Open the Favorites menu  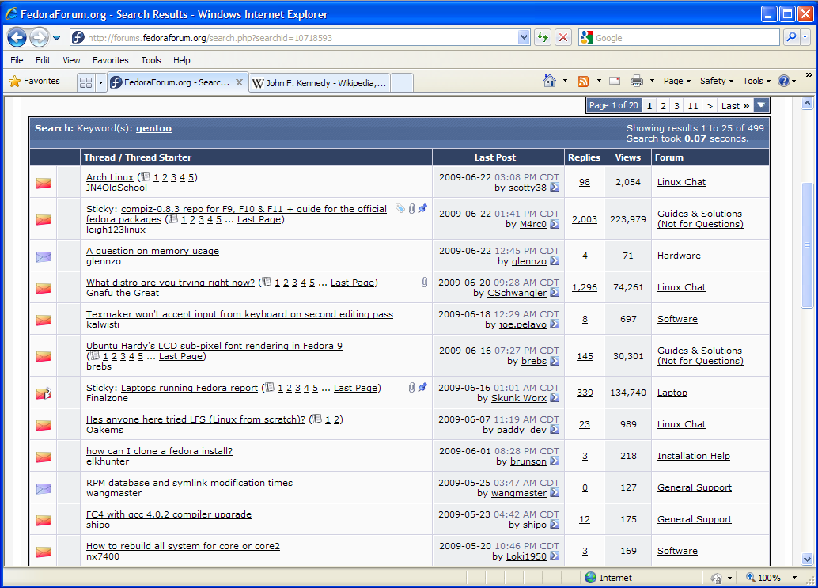tap(110, 60)
